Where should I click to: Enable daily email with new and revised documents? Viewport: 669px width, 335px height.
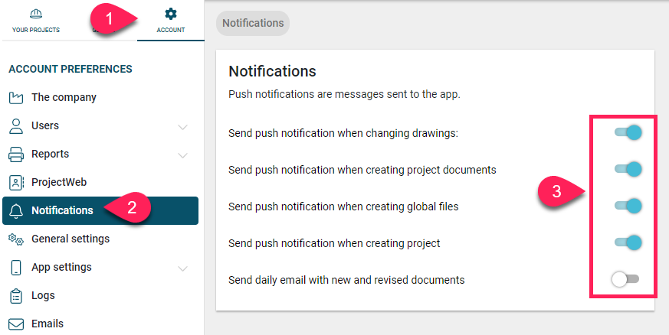[625, 279]
